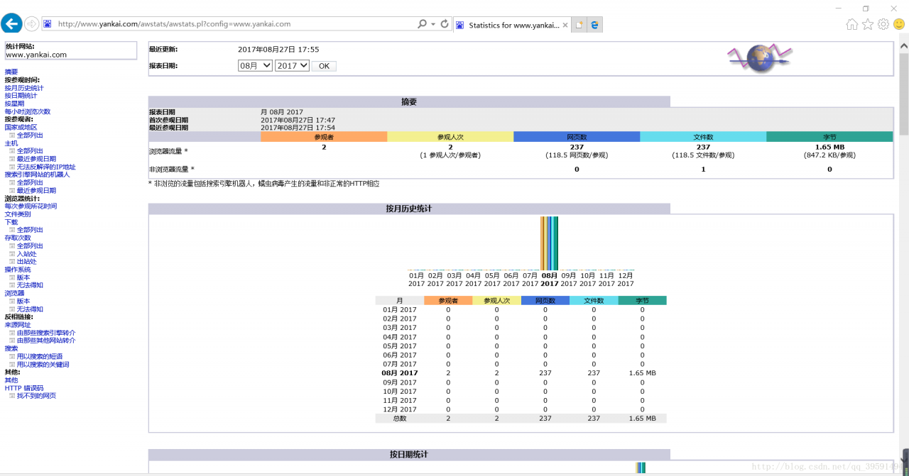This screenshot has height=476, width=909.
Task: Open the home page via the house icon
Action: (x=851, y=23)
